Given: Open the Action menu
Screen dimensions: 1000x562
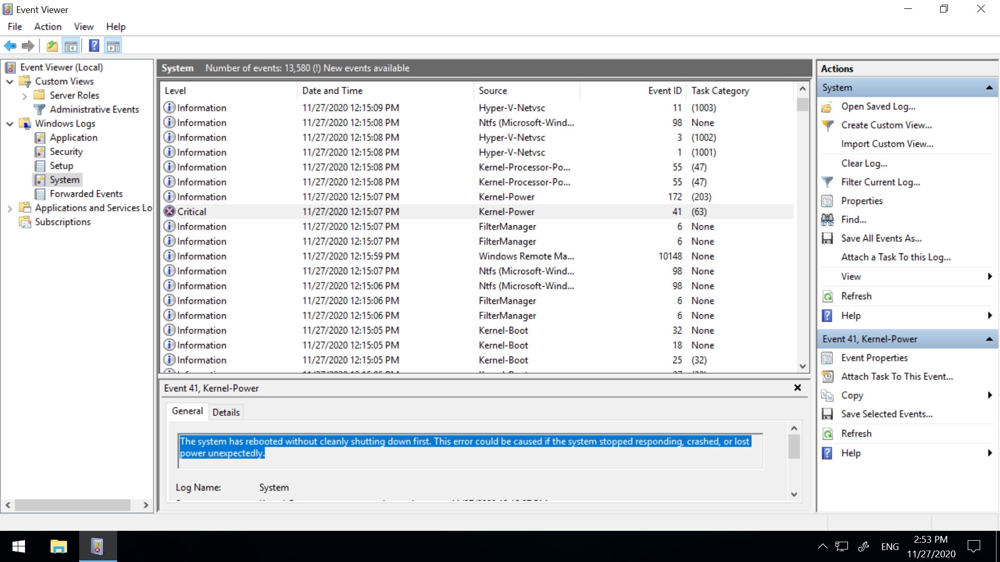Looking at the screenshot, I should click(47, 27).
